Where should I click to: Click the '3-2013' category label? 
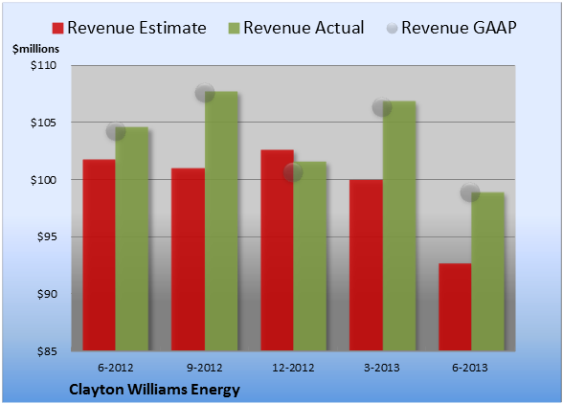pos(382,368)
